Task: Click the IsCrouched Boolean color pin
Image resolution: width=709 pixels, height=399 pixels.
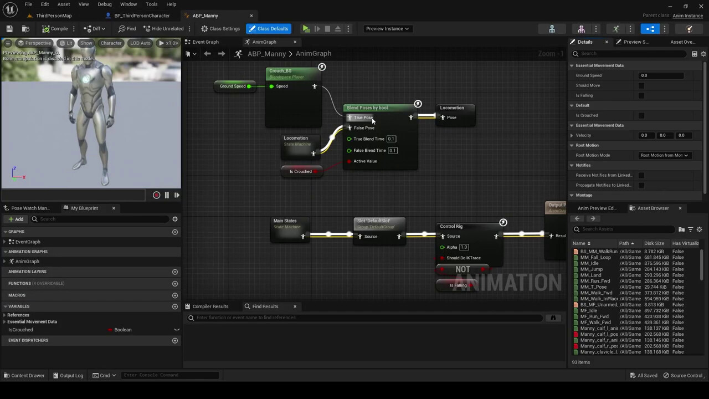Action: pyautogui.click(x=111, y=330)
